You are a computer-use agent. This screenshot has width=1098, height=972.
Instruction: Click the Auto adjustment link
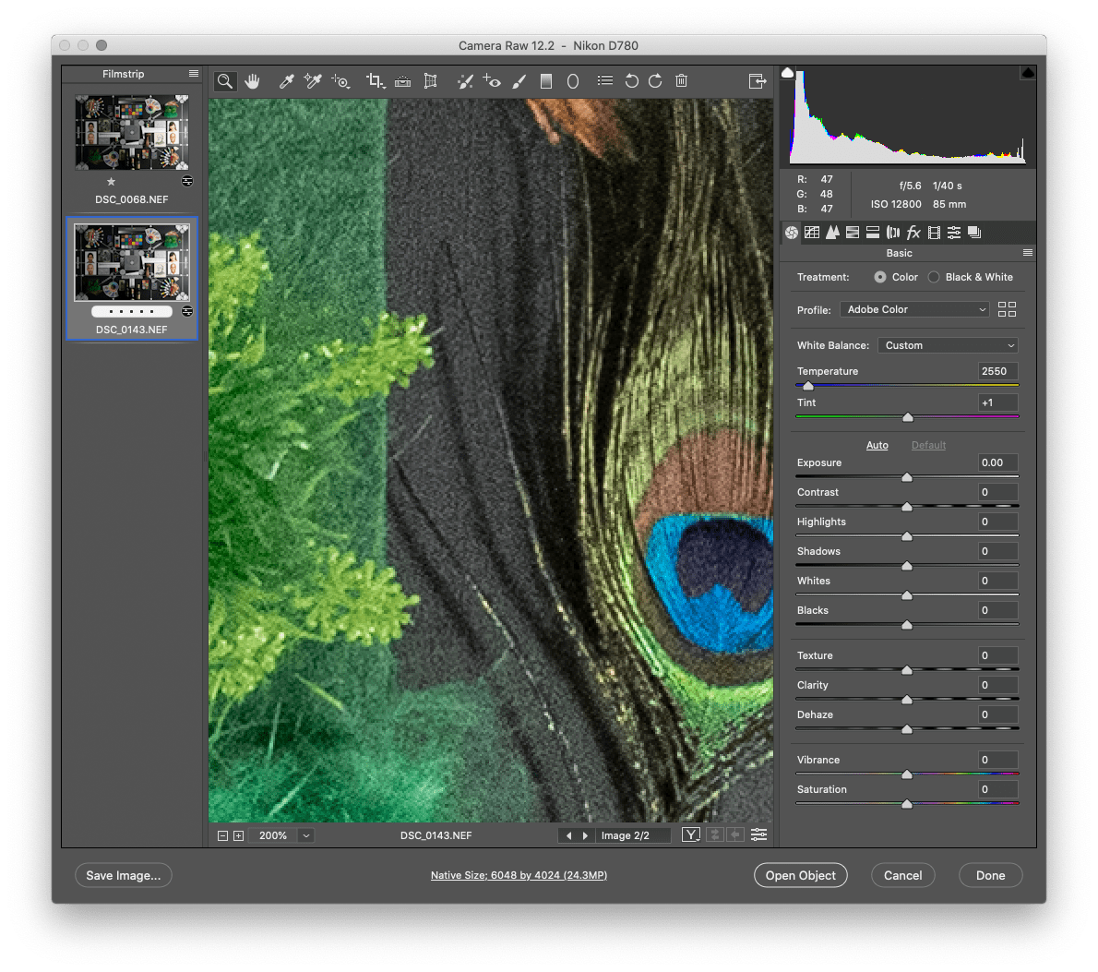pyautogui.click(x=877, y=445)
